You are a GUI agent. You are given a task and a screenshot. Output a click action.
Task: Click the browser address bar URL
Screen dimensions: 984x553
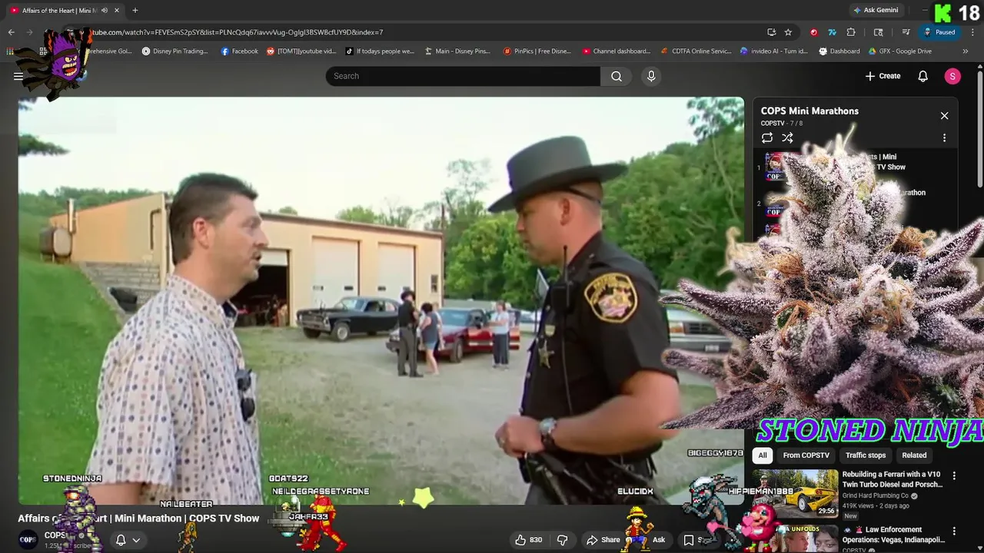[238, 32]
